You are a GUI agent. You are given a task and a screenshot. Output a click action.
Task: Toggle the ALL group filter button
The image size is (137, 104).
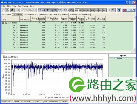pyautogui.click(x=77, y=10)
